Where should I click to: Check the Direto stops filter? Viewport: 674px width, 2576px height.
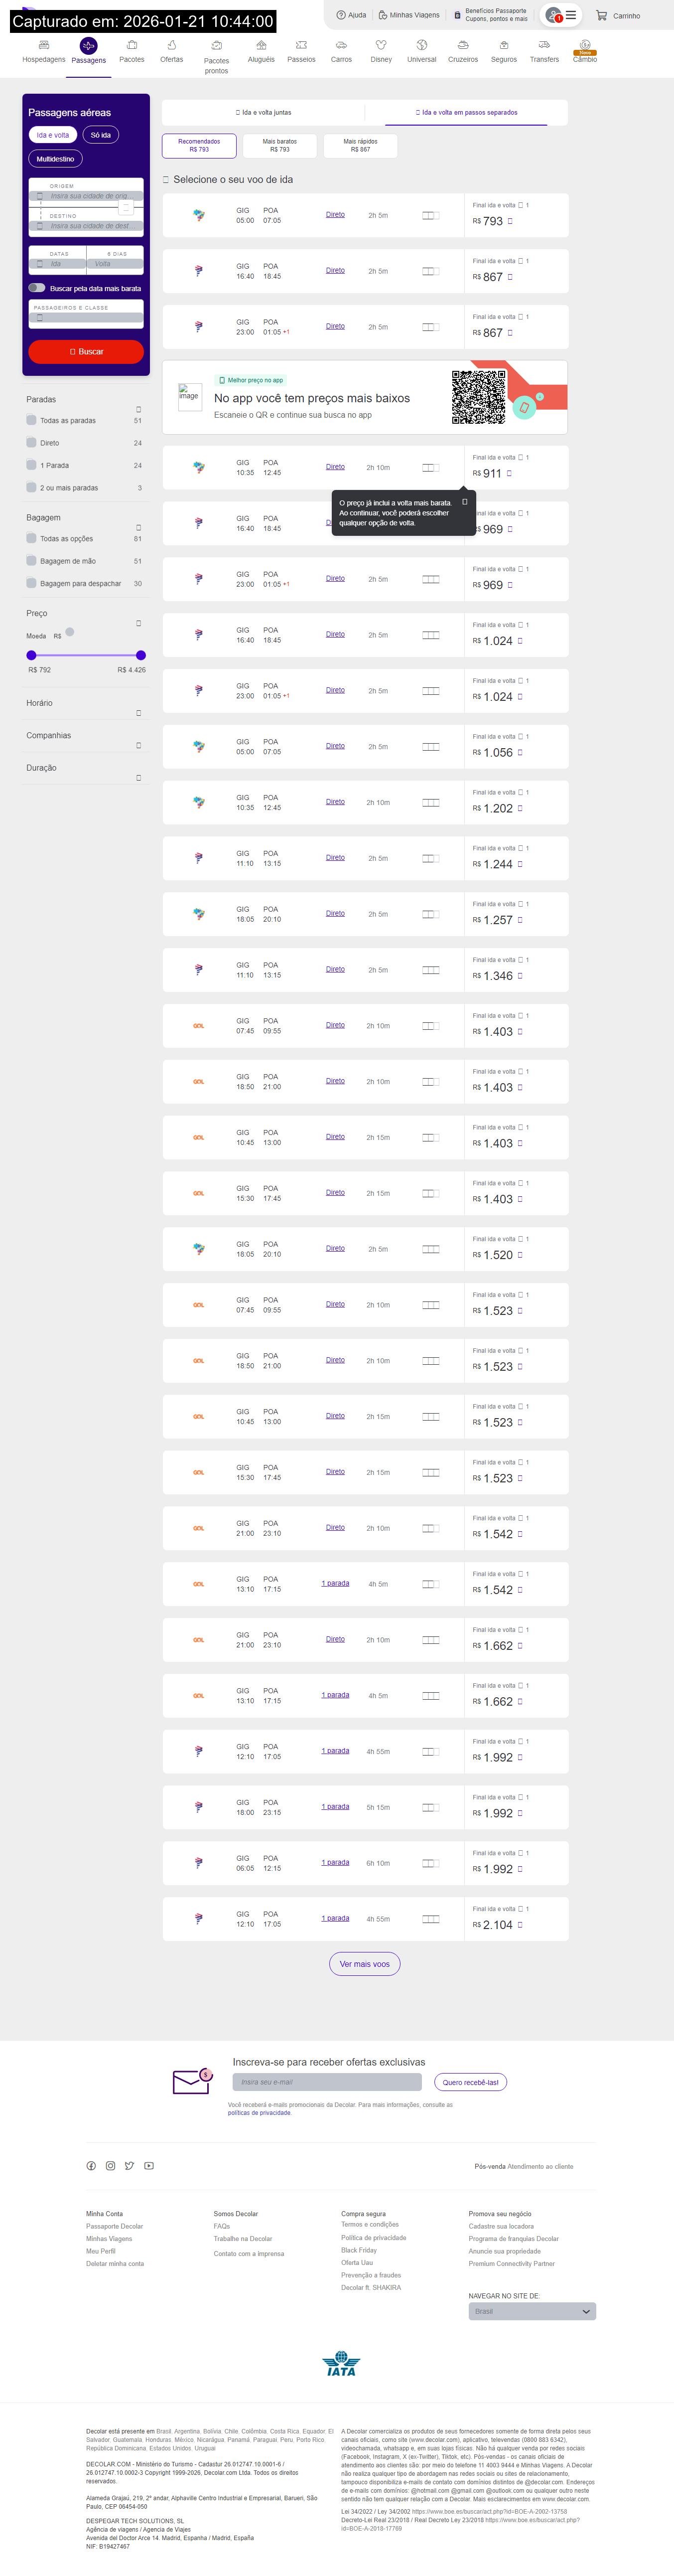[x=32, y=443]
